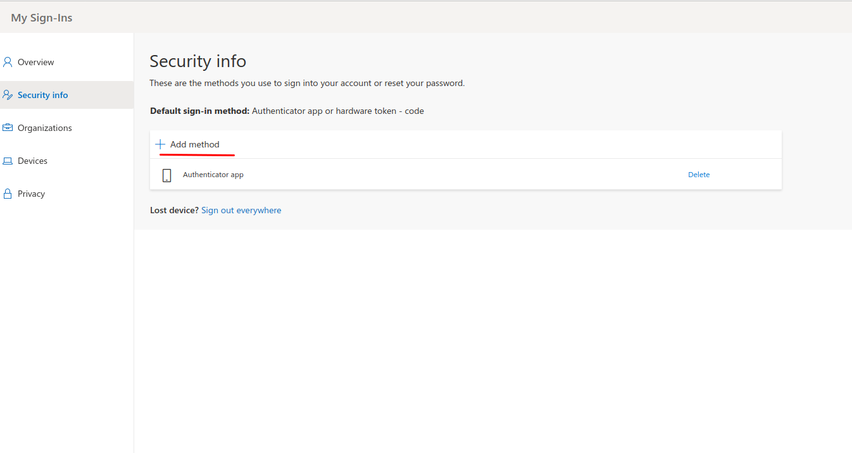Click the Overview person icon in sidebar
The width and height of the screenshot is (852, 453).
click(x=8, y=62)
